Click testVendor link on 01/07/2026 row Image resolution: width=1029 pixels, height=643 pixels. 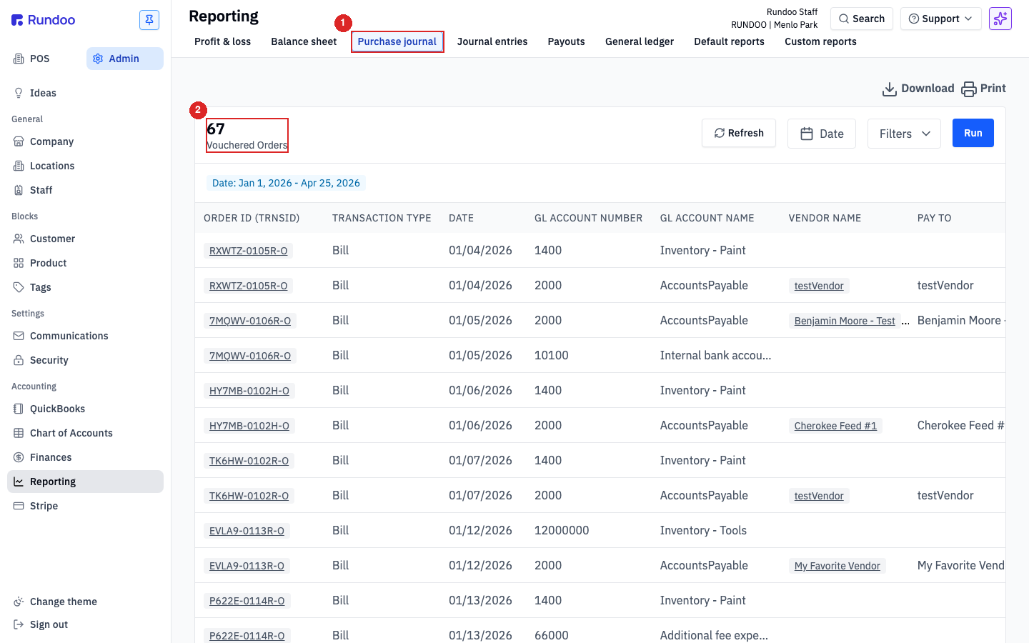[x=819, y=496]
